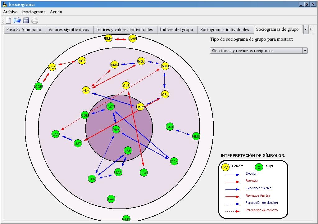318x224 pixels.
Task: Open the Ayuda menu
Action: coord(56,12)
